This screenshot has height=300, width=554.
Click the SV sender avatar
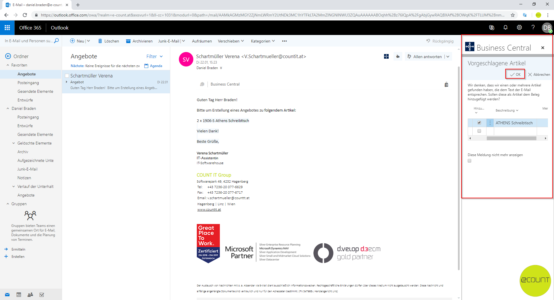[x=186, y=59]
